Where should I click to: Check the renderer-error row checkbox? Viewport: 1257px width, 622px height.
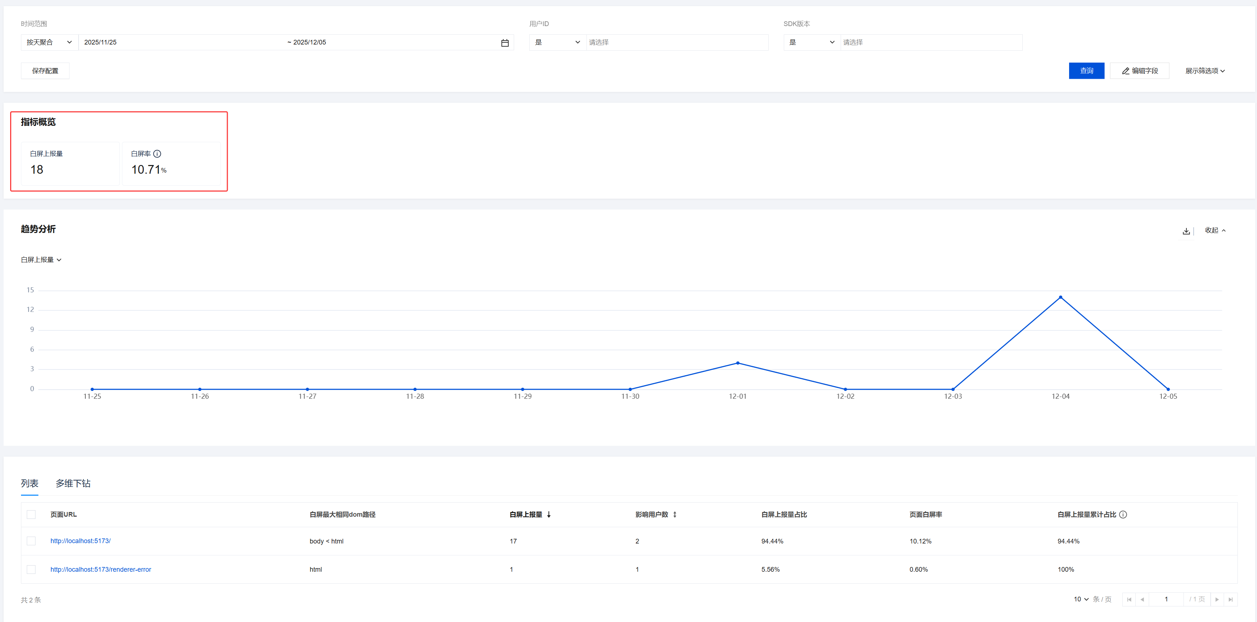pyautogui.click(x=31, y=569)
